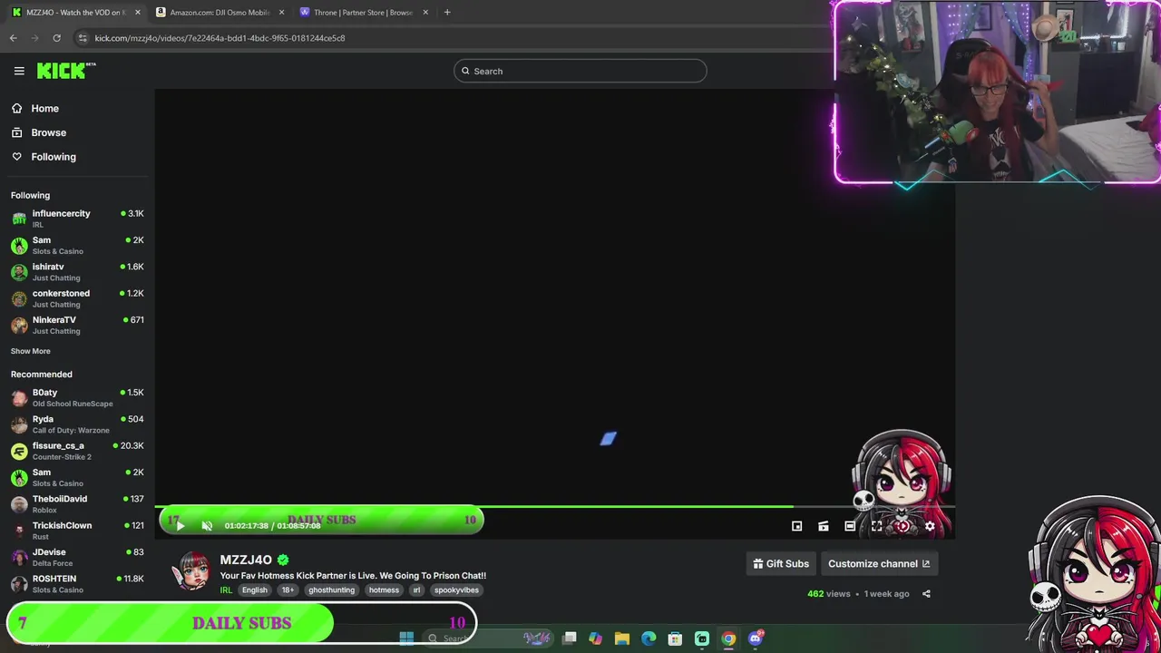Switch to Throne Partner Store tab
Image resolution: width=1161 pixels, height=653 pixels.
[361, 13]
